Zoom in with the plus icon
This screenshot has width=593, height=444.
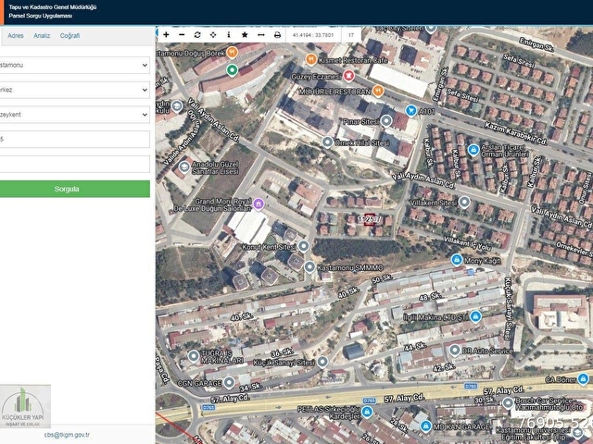[x=166, y=35]
